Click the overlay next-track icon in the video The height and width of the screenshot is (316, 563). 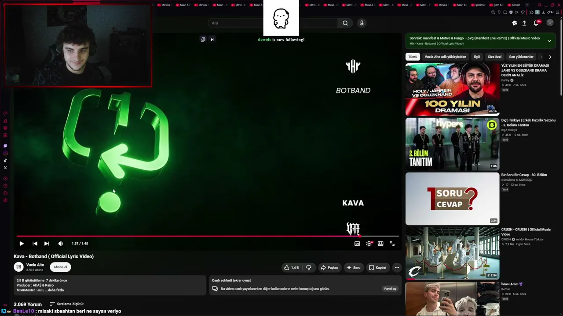click(212, 39)
